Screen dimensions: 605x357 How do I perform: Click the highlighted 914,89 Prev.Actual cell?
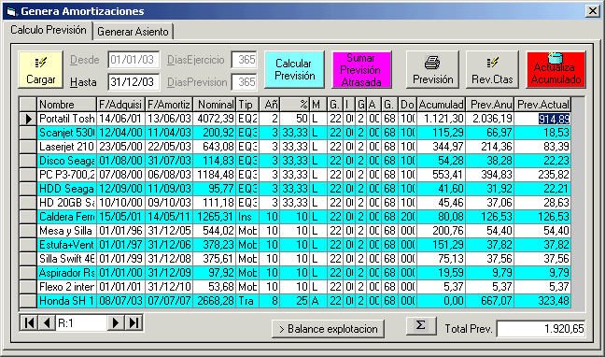[542, 119]
